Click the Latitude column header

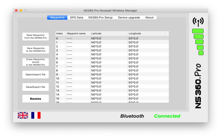109,33
